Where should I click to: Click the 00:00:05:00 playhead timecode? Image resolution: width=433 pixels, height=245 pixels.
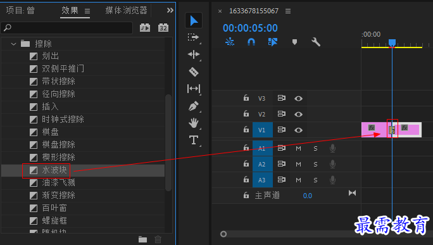pyautogui.click(x=250, y=28)
